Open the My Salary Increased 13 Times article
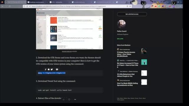Viewport: 189px width, 106px height. point(128,65)
